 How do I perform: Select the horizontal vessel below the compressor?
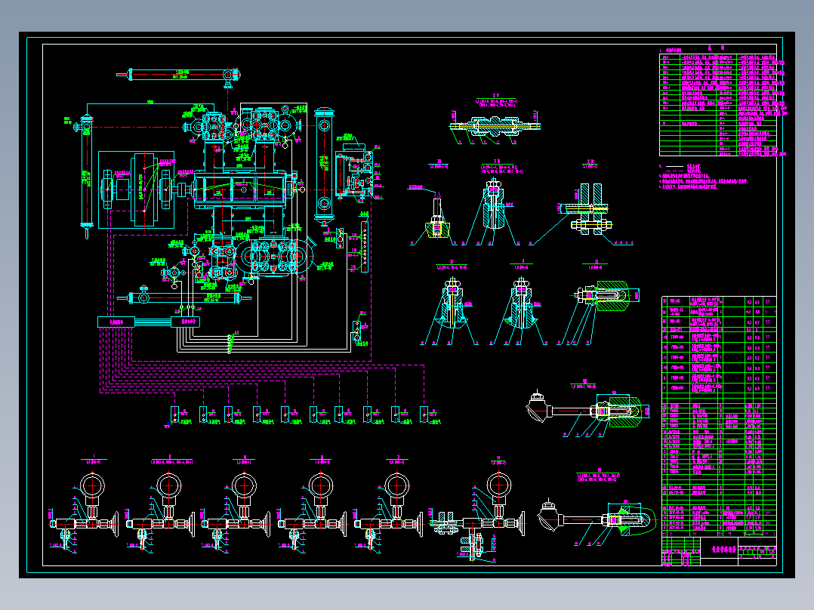185,298
